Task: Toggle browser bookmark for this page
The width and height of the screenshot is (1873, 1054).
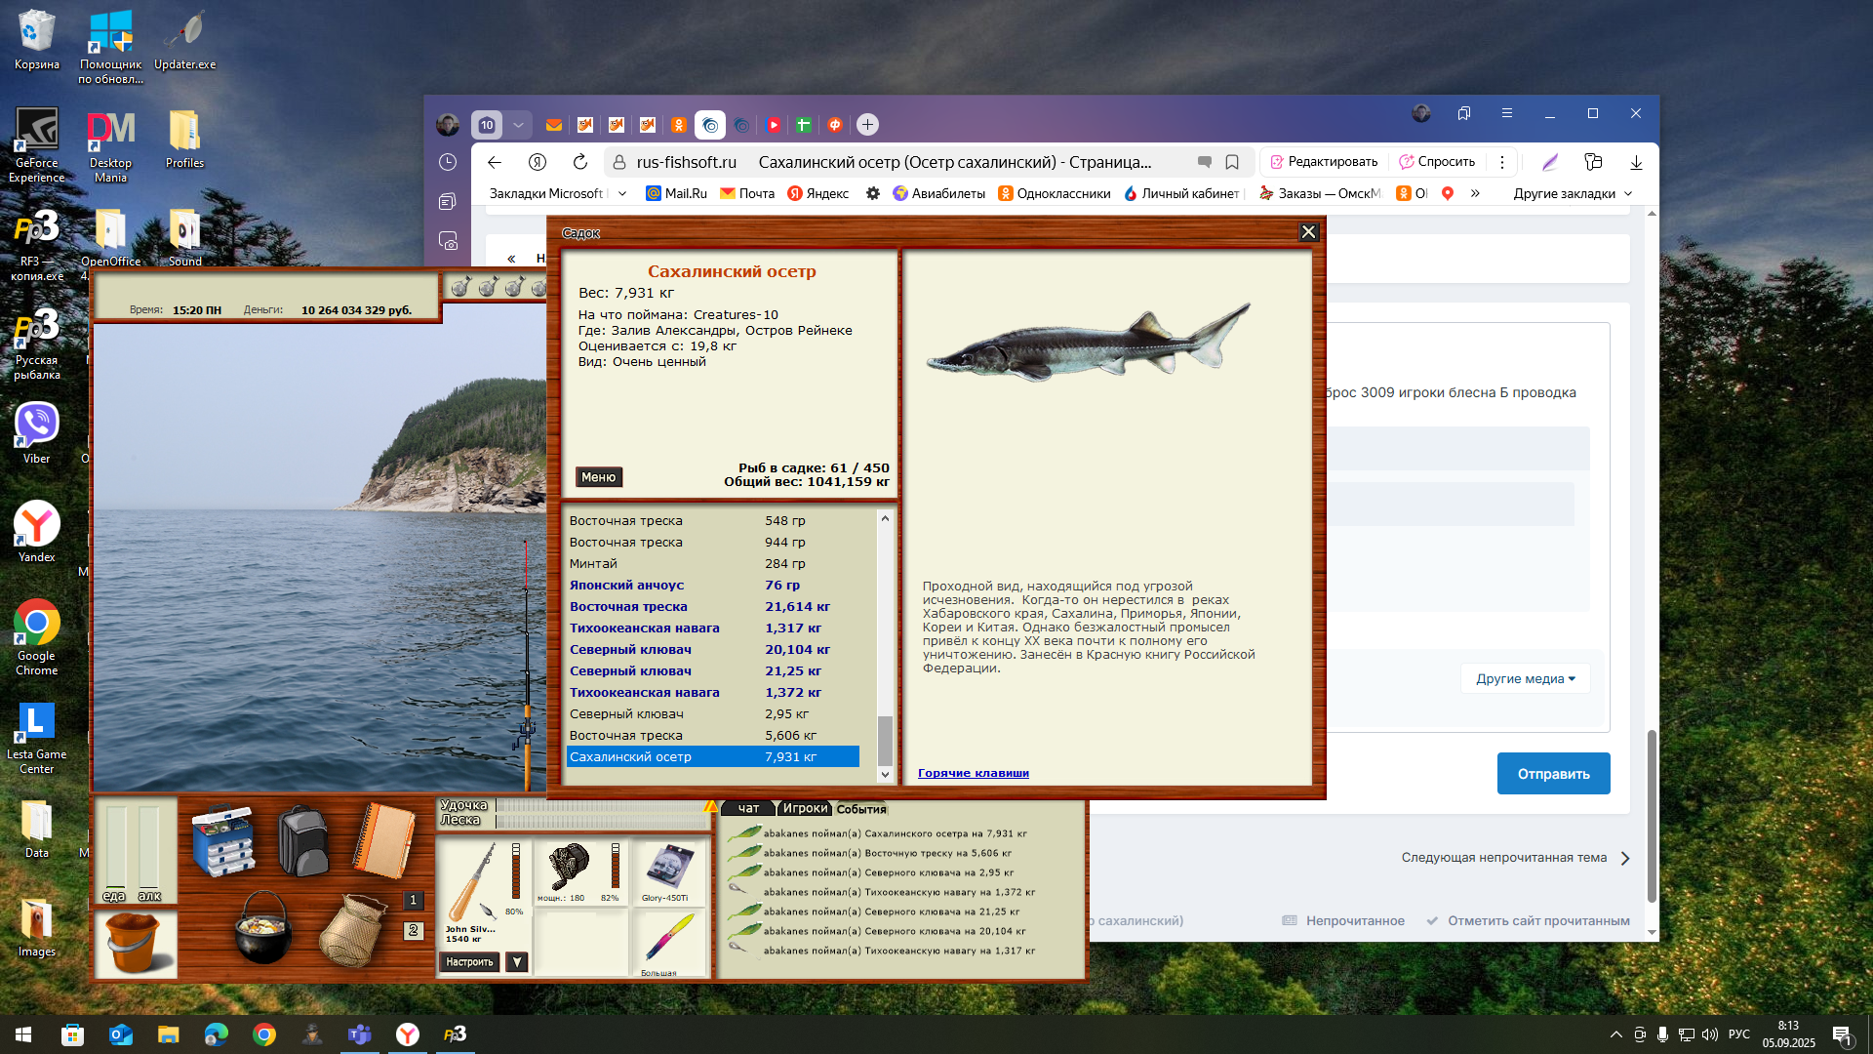Action: (1232, 162)
